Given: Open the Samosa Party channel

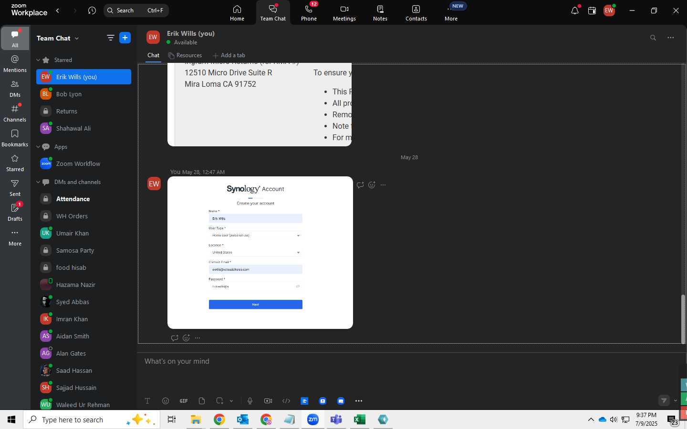Looking at the screenshot, I should (x=83, y=250).
